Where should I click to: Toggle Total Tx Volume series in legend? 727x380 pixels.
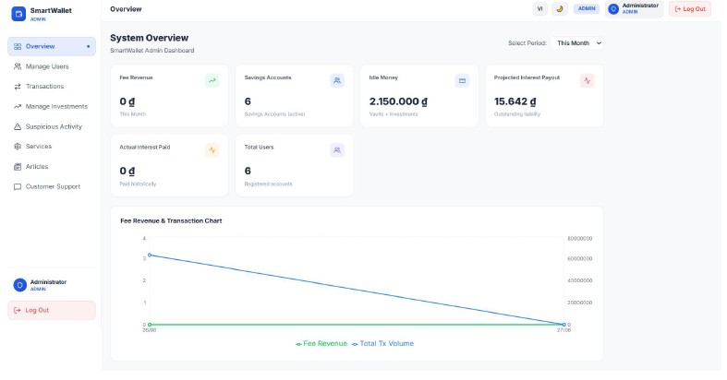pyautogui.click(x=382, y=343)
